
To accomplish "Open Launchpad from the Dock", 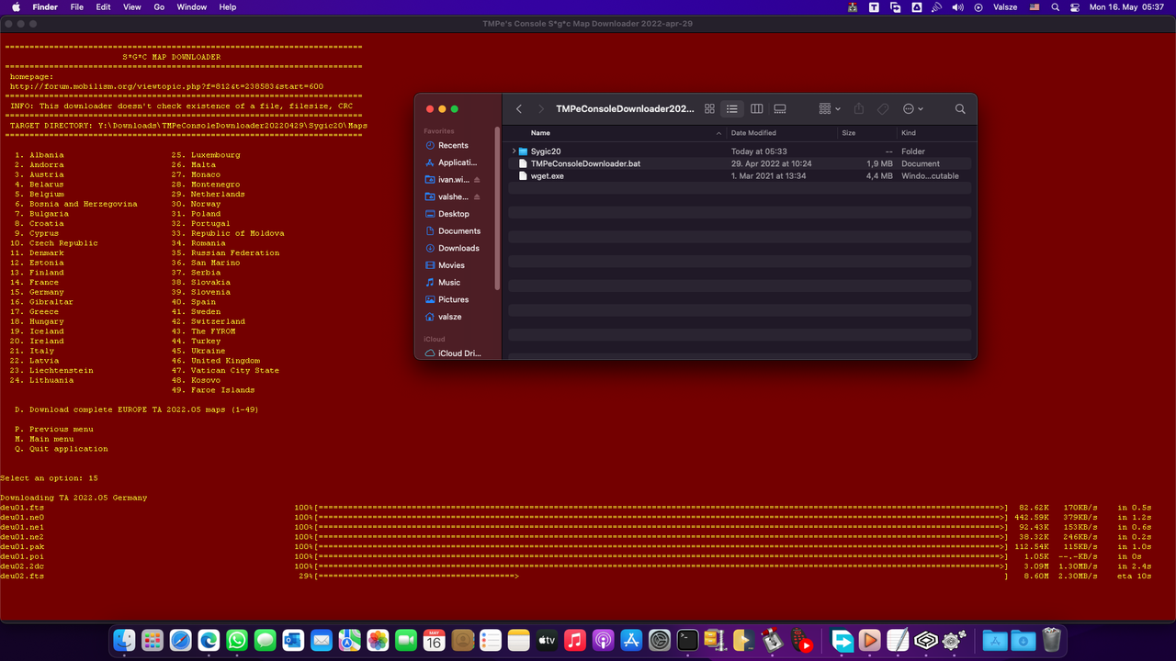I will click(153, 640).
